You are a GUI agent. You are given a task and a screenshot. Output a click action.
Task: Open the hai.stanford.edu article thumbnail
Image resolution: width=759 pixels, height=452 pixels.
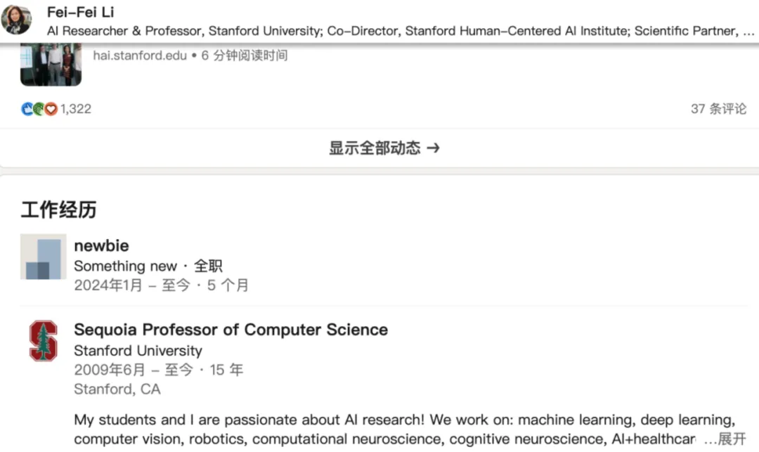coord(51,65)
